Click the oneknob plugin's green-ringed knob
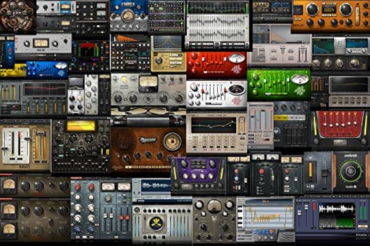370x246 pixels. [351, 172]
